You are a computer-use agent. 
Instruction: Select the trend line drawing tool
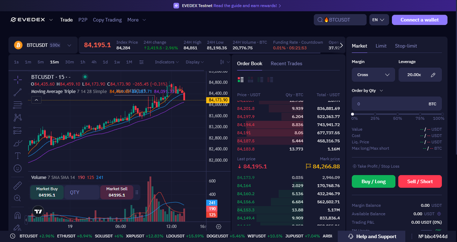[x=18, y=92]
